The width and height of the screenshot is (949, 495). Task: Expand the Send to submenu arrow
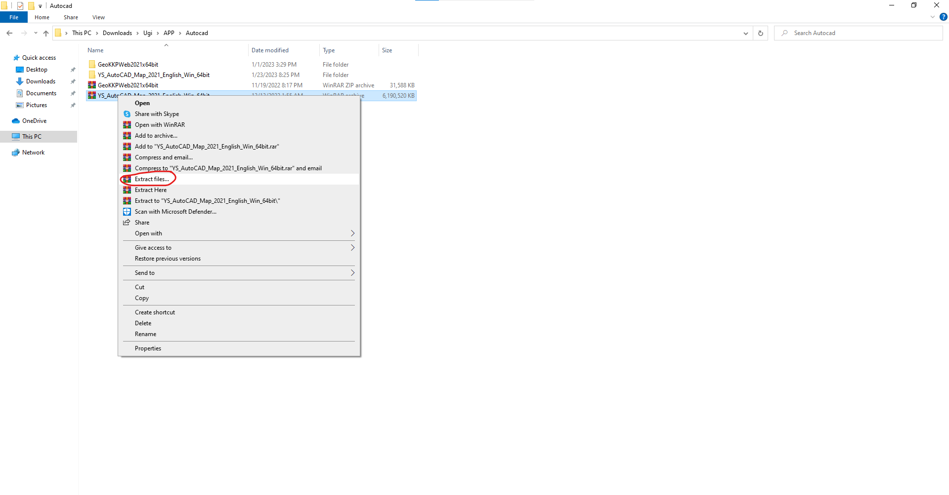[x=352, y=273]
